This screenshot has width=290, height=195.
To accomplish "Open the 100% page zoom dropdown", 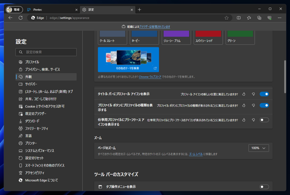I will [259, 148].
